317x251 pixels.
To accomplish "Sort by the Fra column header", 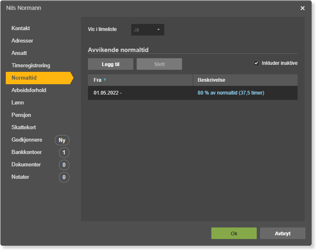I will coord(140,80).
